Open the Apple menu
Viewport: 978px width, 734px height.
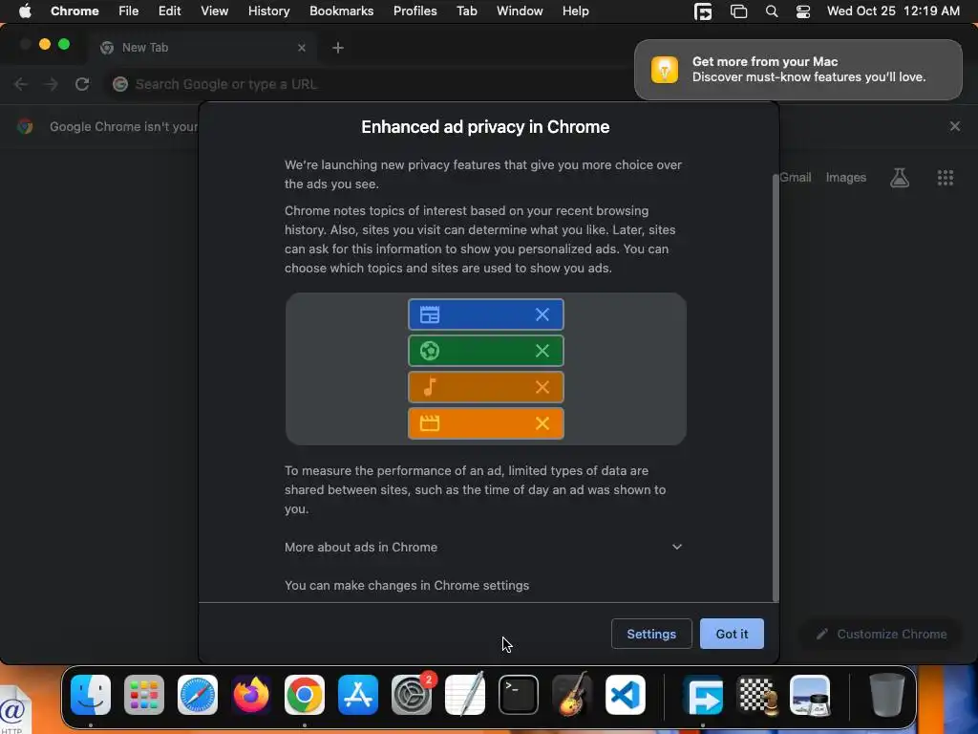click(x=25, y=11)
